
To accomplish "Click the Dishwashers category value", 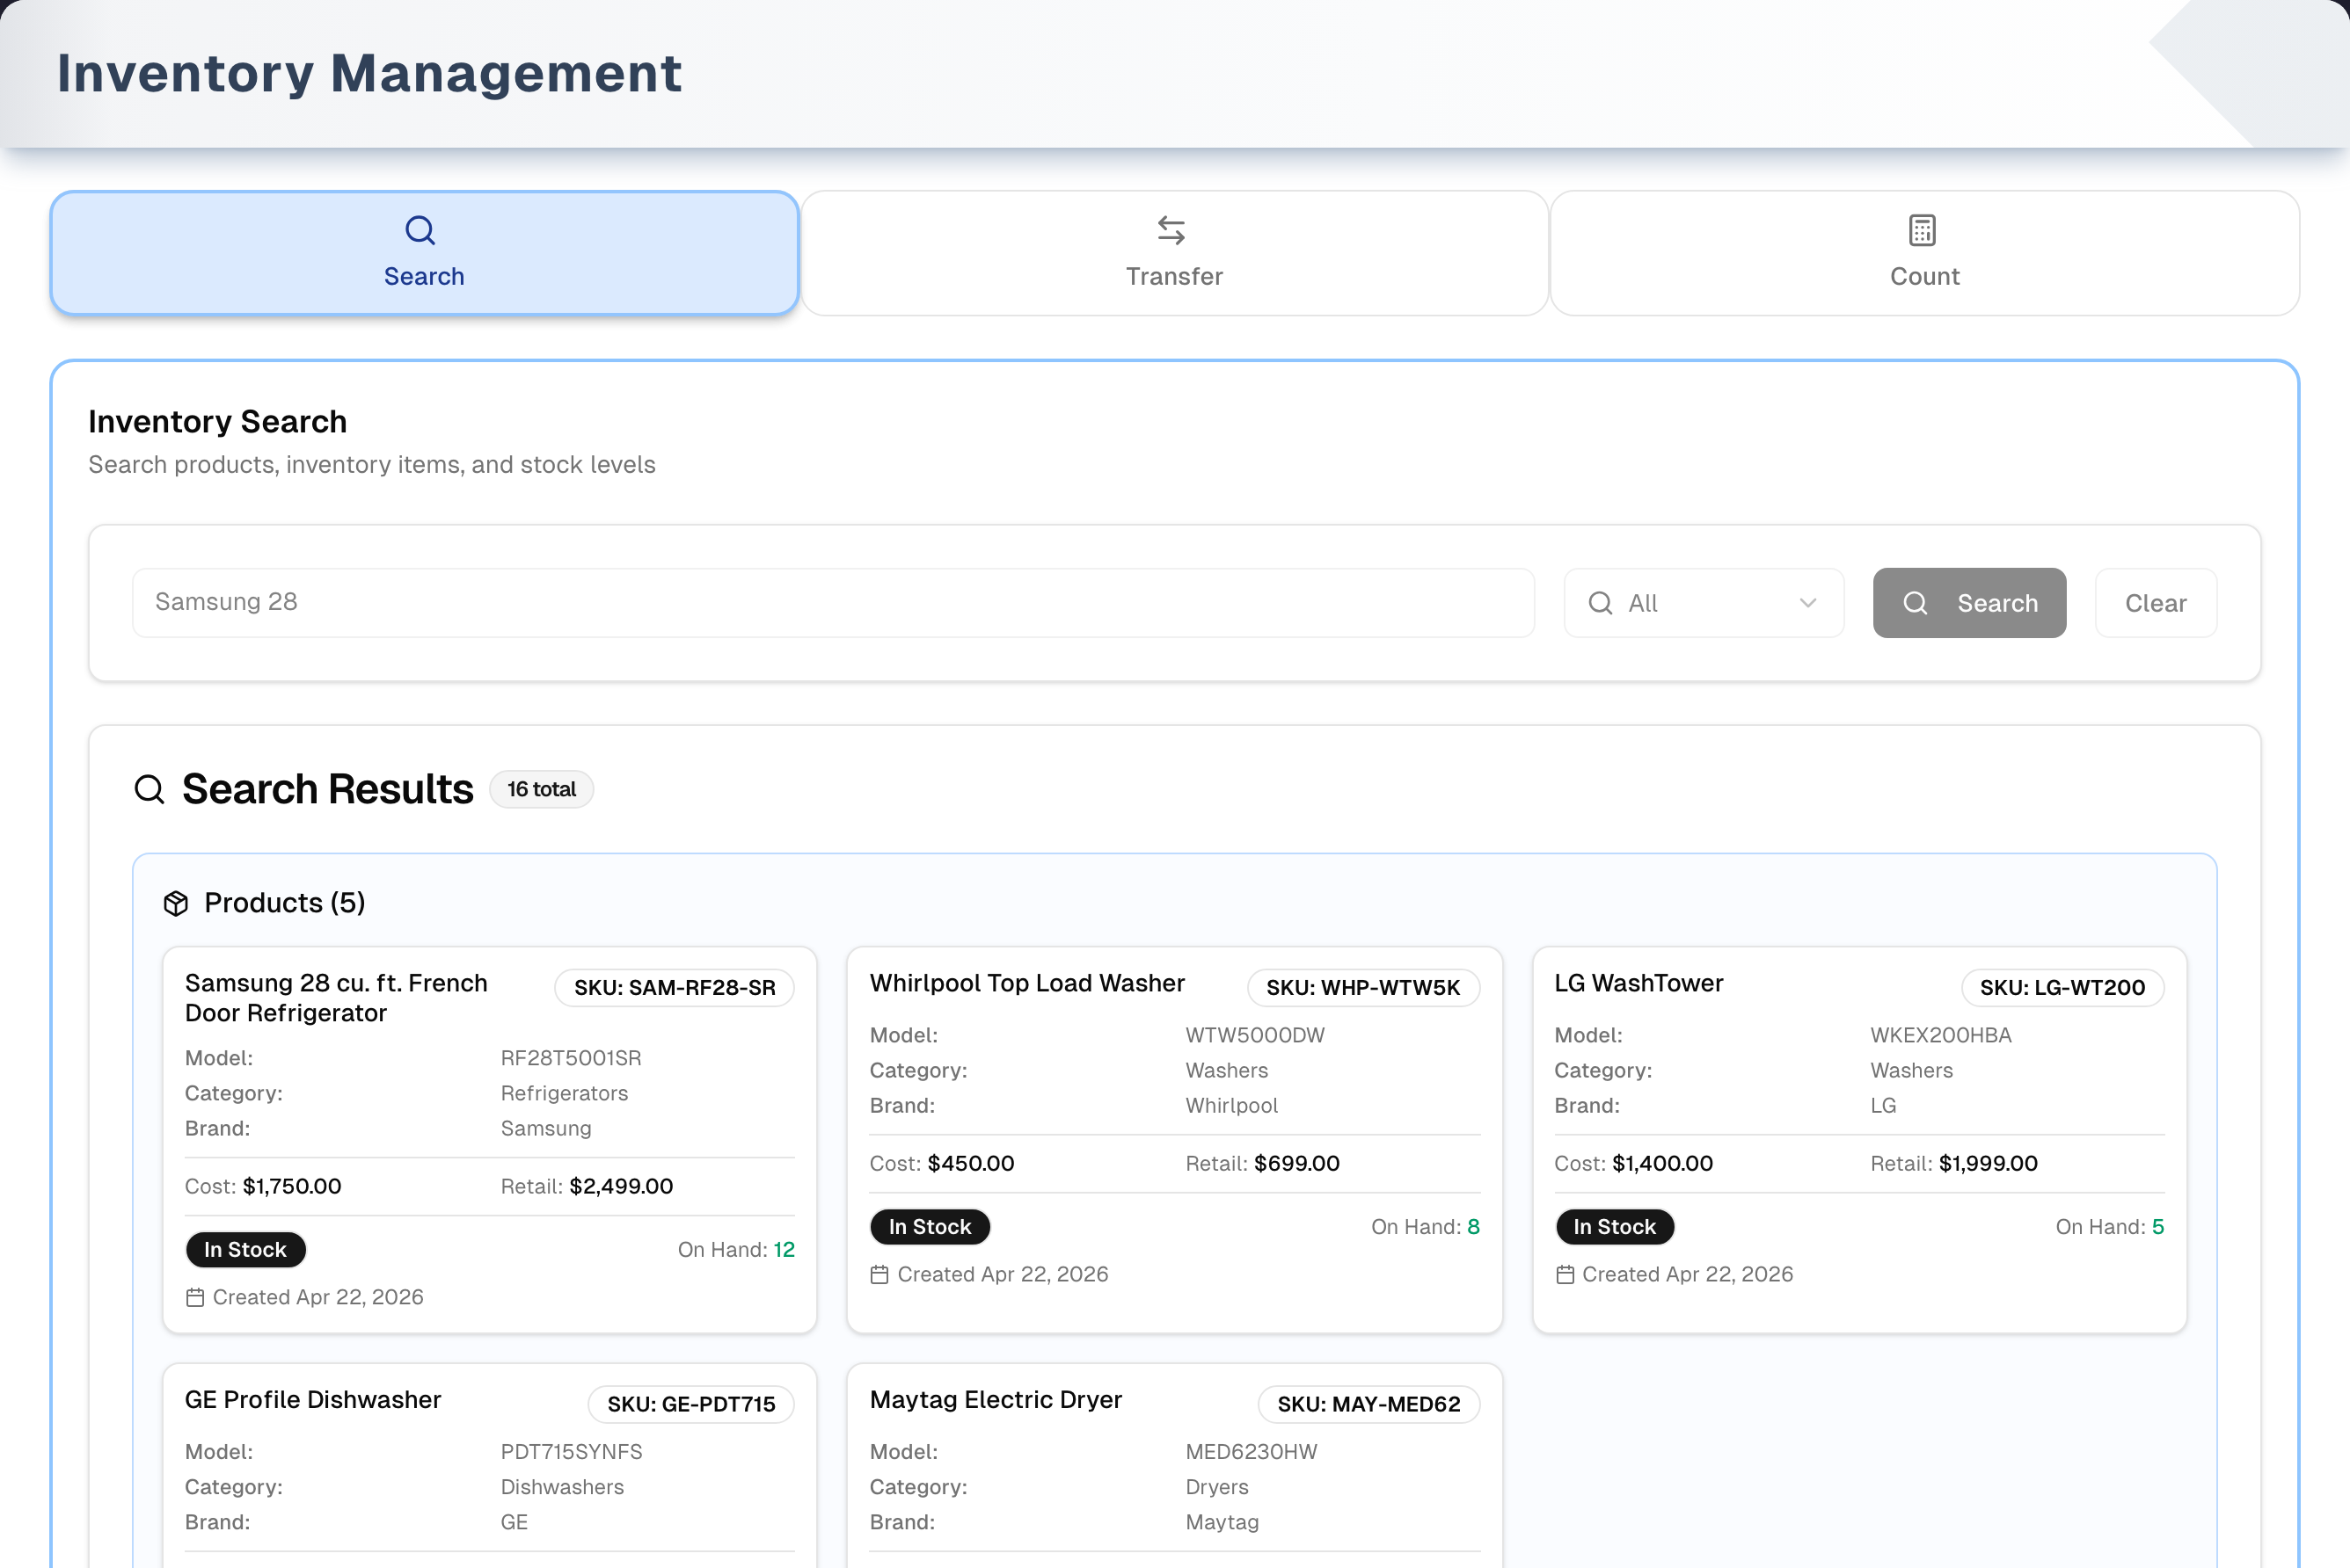I will 561,1487.
